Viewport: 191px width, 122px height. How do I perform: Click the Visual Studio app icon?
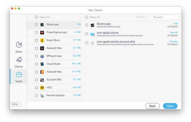[42, 64]
